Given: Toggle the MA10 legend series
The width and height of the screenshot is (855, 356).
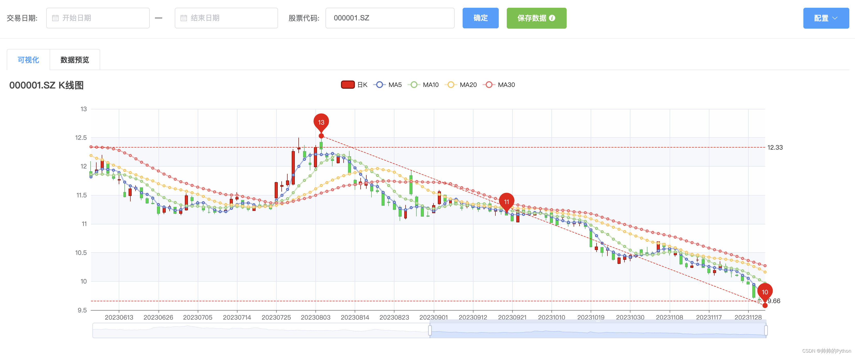Looking at the screenshot, I should [423, 85].
